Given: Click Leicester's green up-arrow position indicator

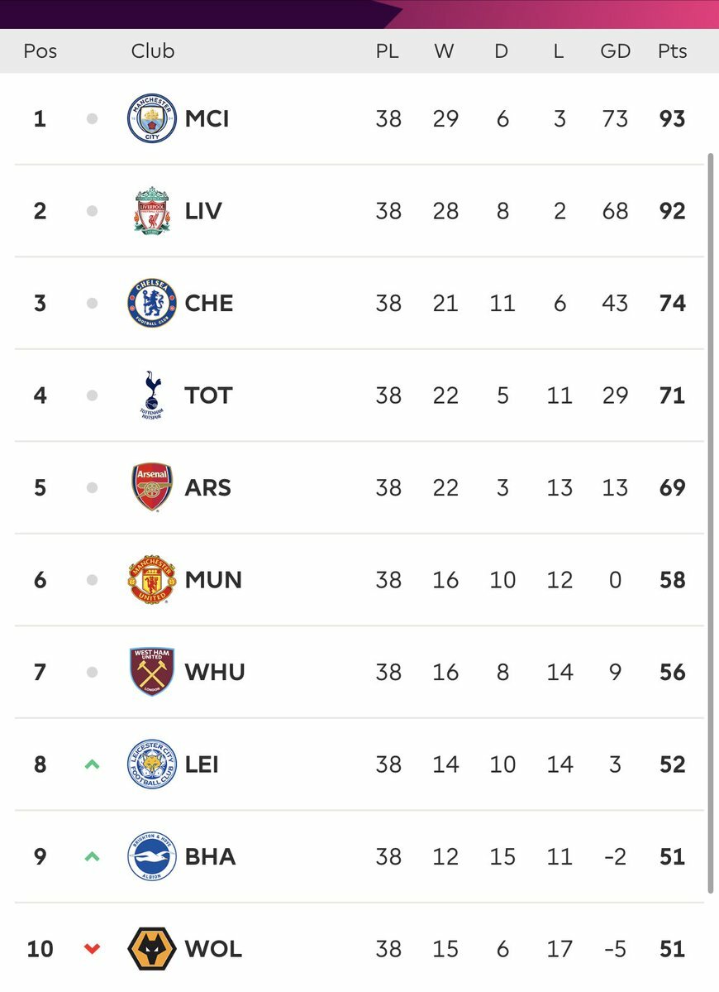Looking at the screenshot, I should coord(93,764).
